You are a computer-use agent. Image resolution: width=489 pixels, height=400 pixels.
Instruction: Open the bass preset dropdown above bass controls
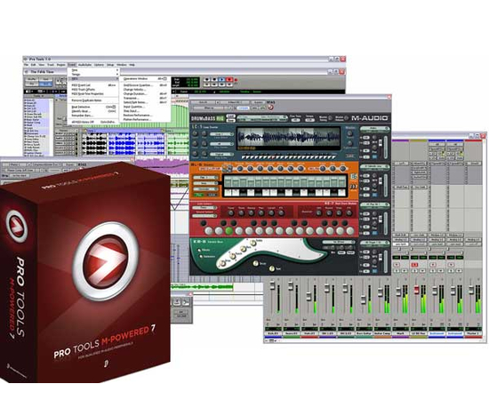[x=339, y=242]
